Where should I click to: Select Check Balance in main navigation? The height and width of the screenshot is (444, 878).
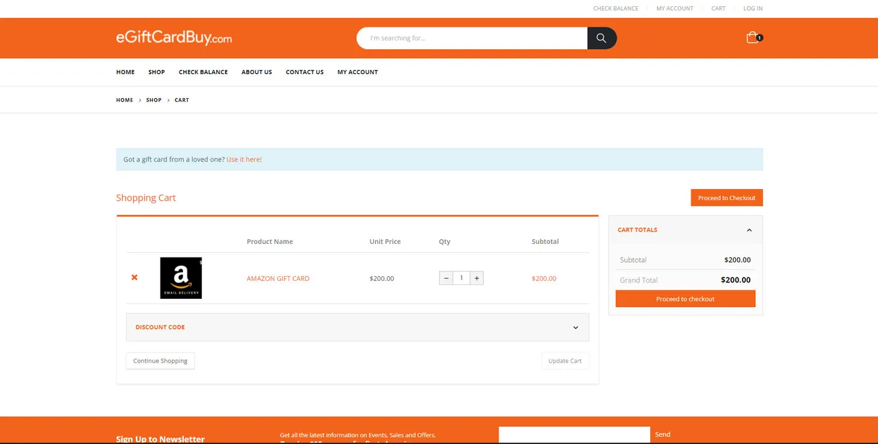click(203, 72)
